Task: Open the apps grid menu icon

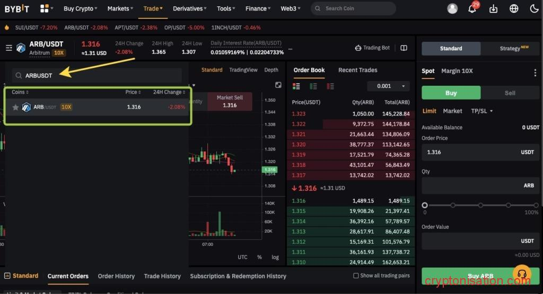Action: (45, 8)
